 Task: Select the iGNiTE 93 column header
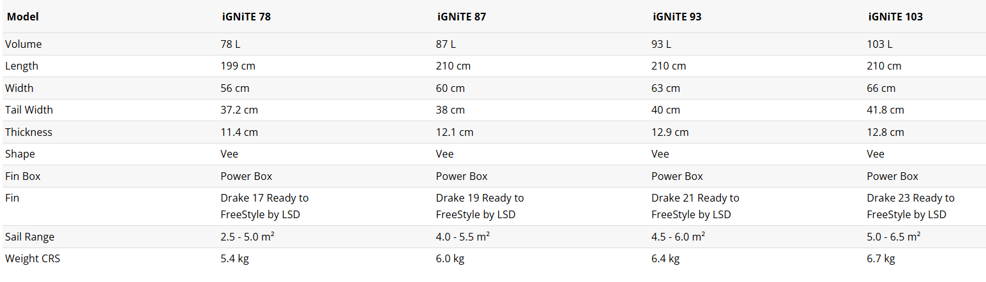point(676,17)
